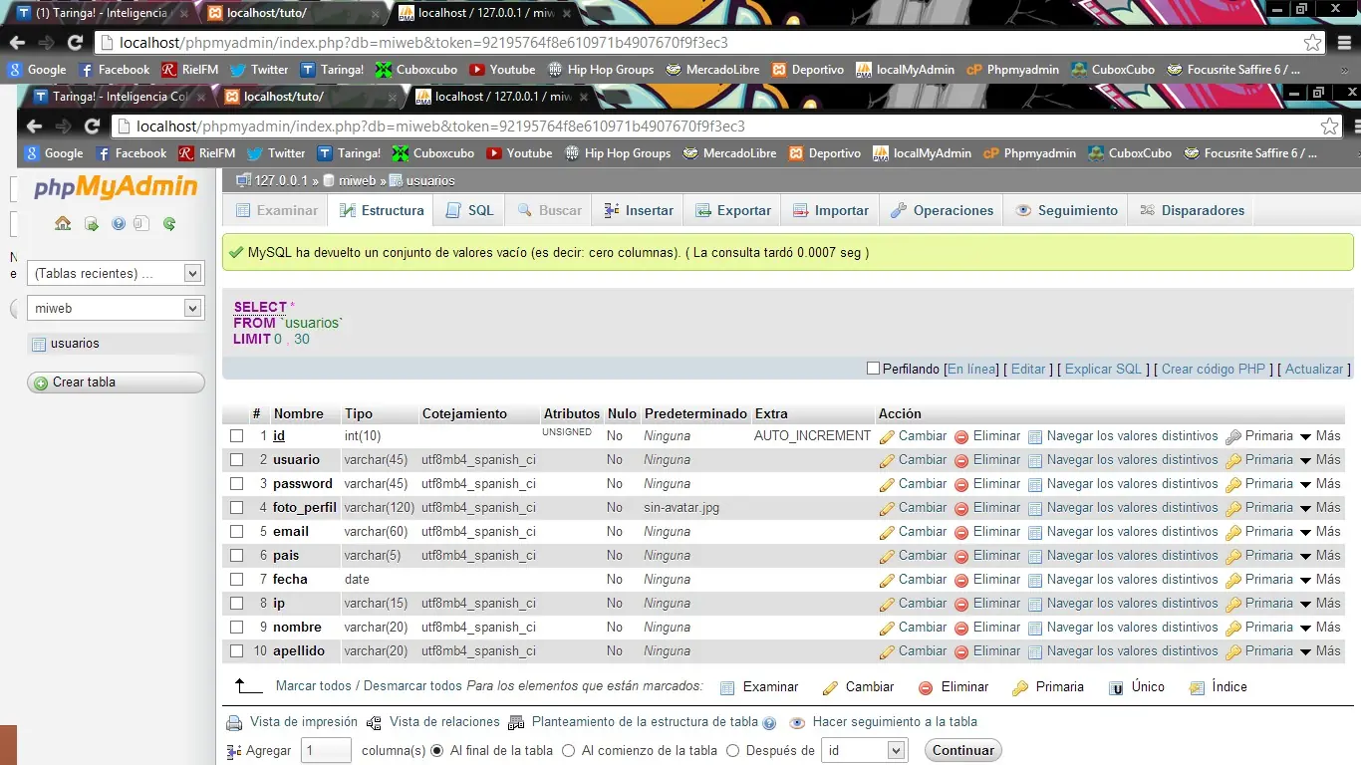Screen dimensions: 1361x765
Task: Click the Cambiar pencil for marked elements
Action: (830, 687)
